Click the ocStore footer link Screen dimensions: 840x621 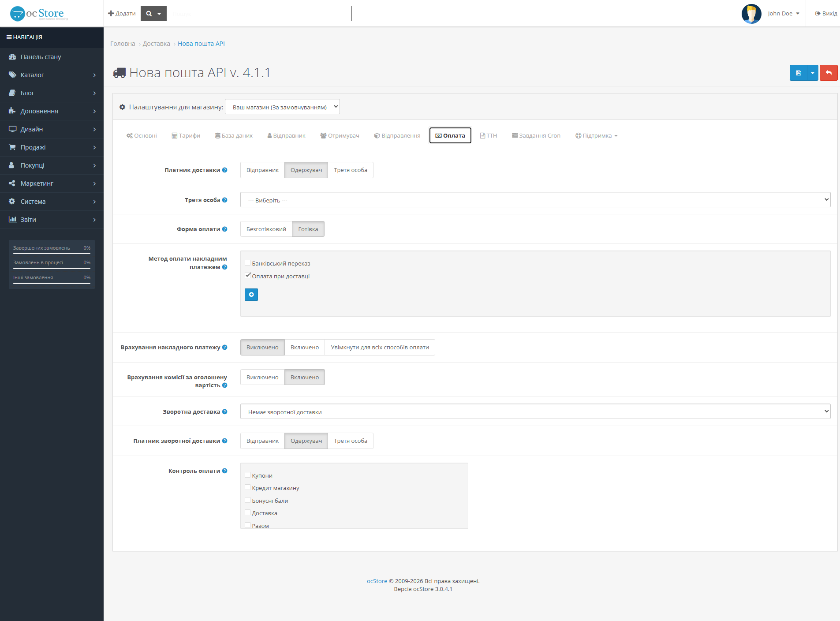click(x=377, y=581)
